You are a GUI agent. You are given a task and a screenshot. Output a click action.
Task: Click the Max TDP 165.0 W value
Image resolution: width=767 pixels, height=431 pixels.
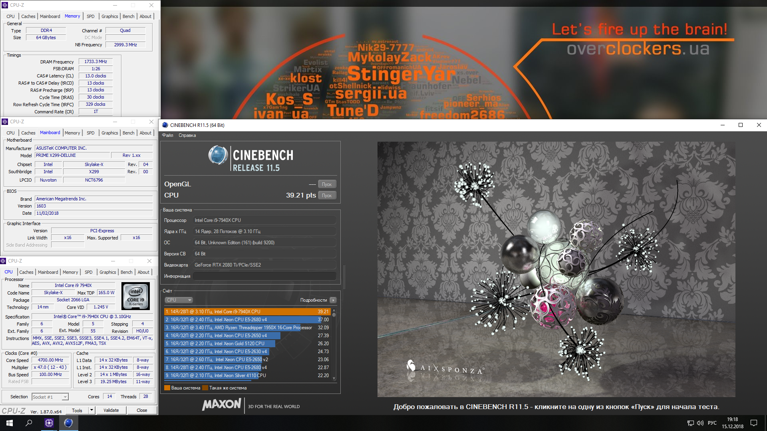click(x=106, y=293)
